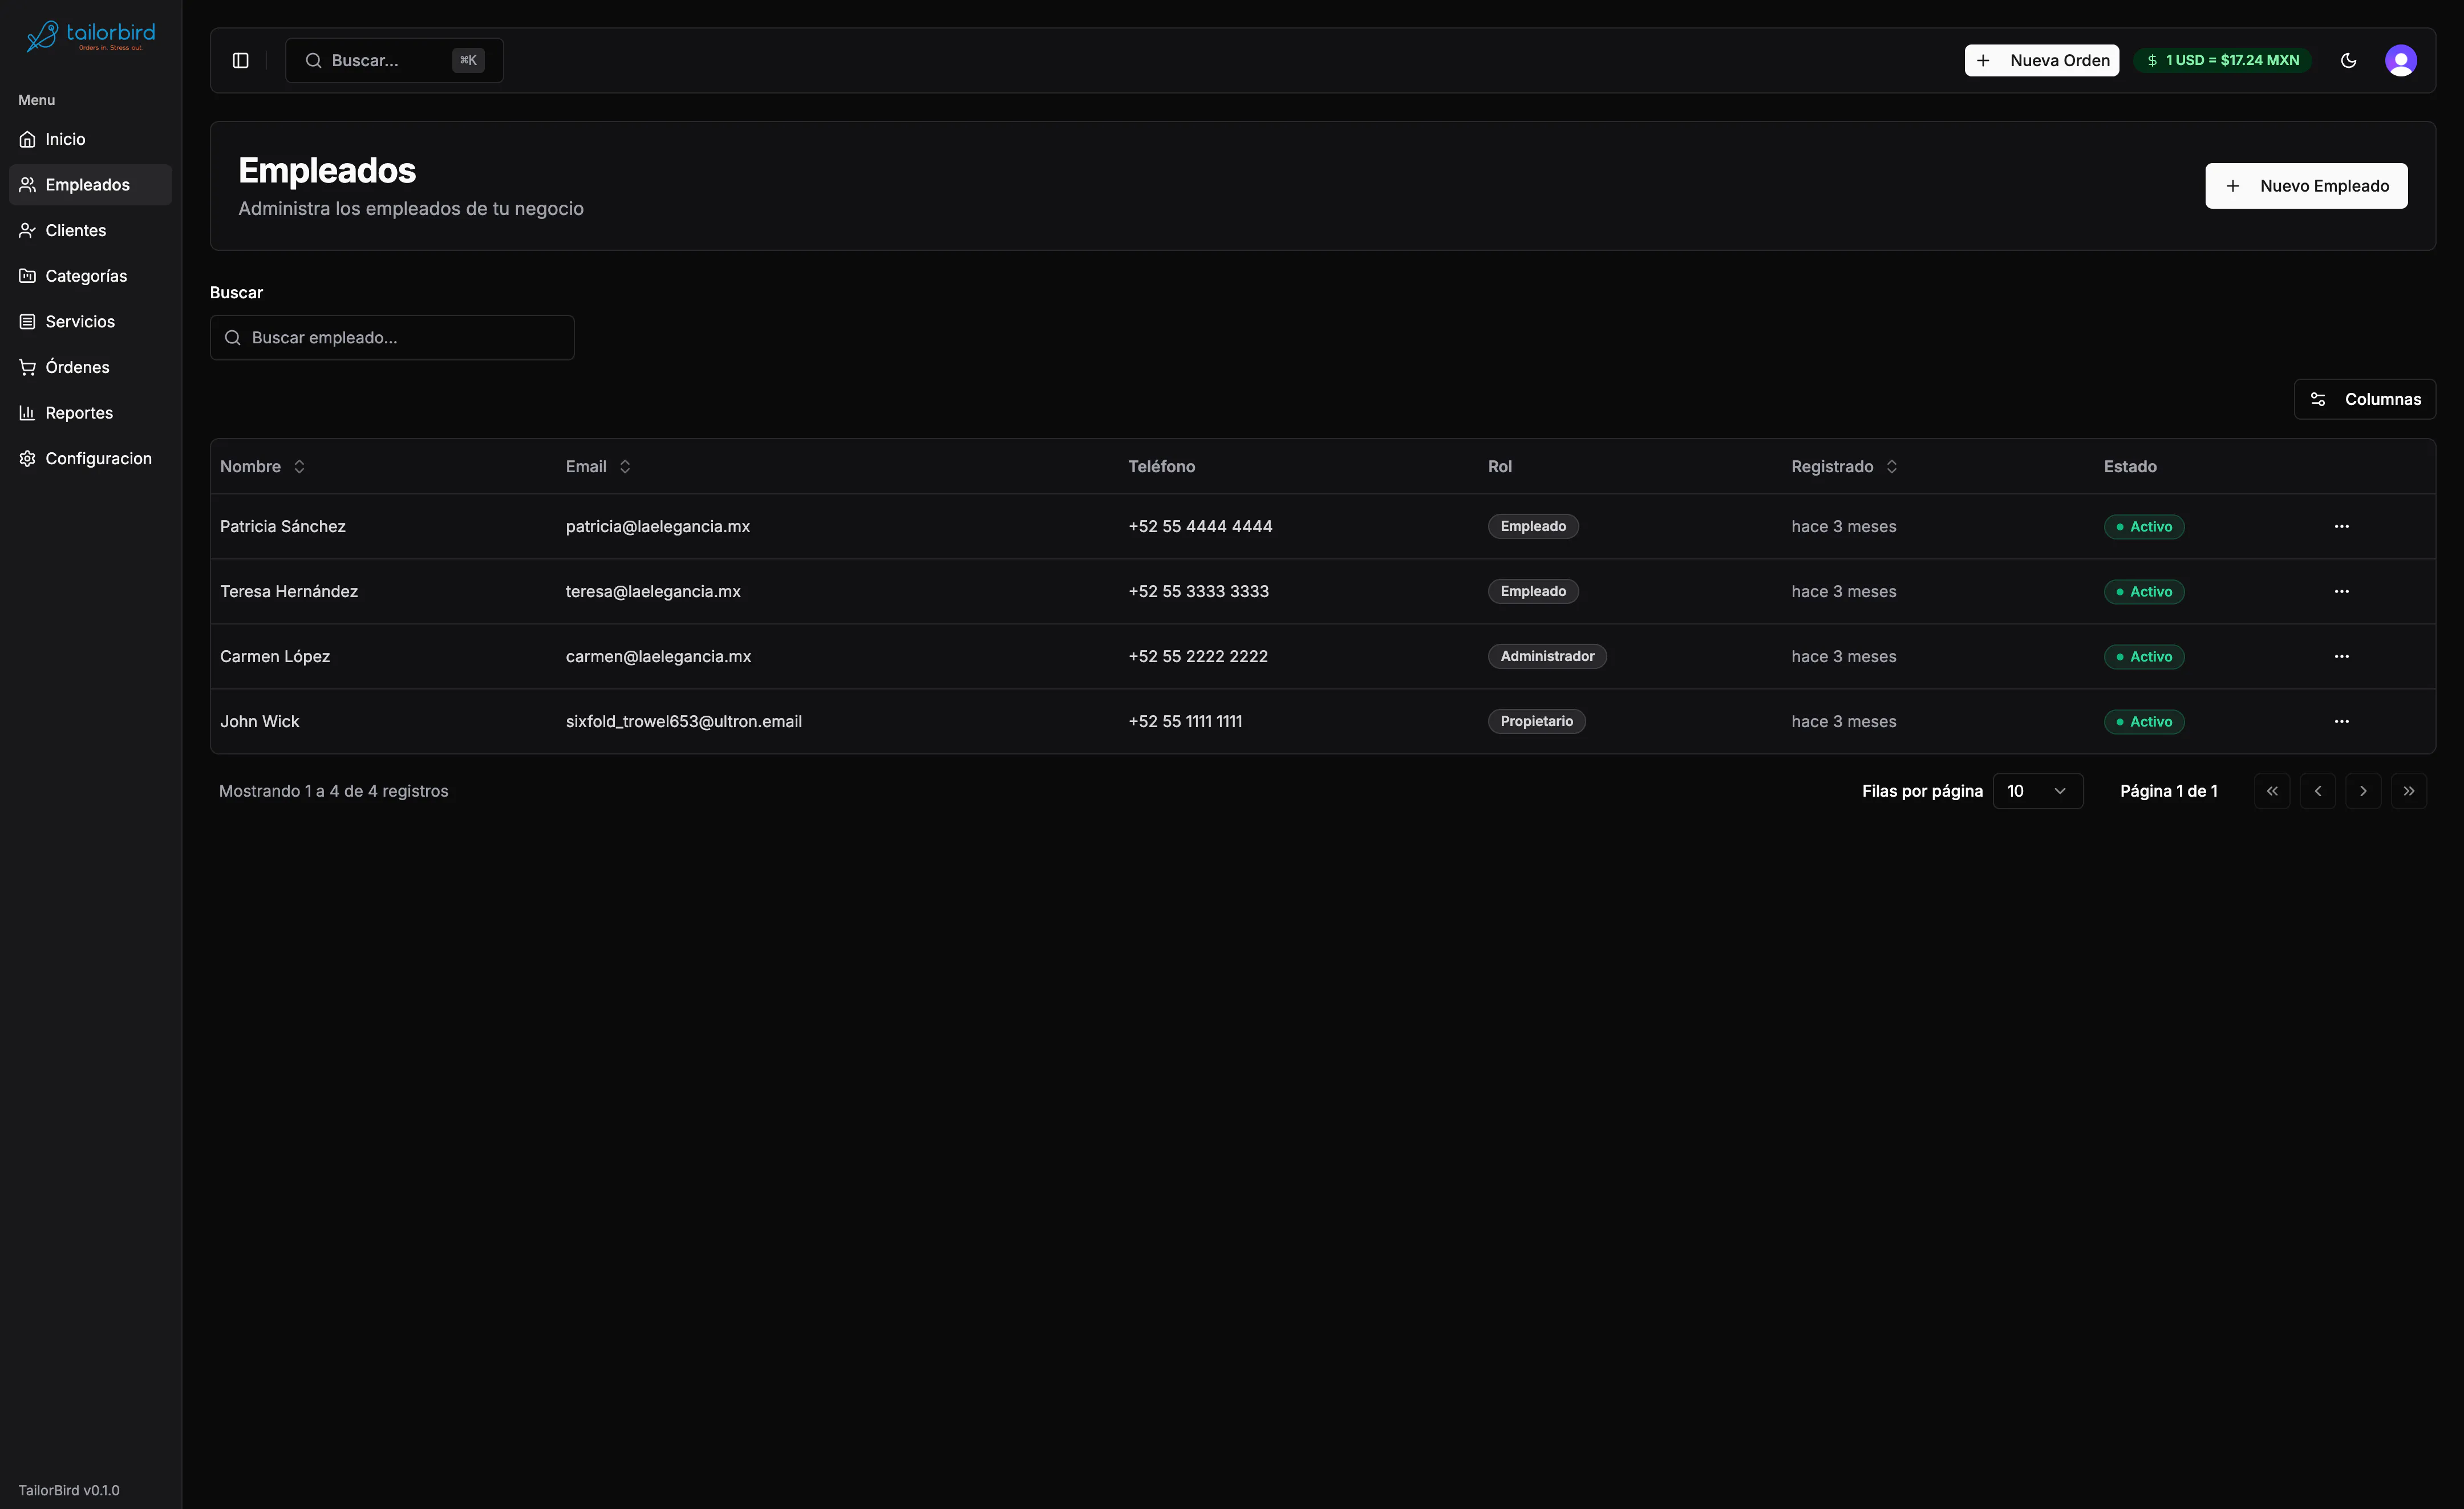The width and height of the screenshot is (2464, 1509).
Task: Click the Órdenes cart icon
Action: pos(27,367)
